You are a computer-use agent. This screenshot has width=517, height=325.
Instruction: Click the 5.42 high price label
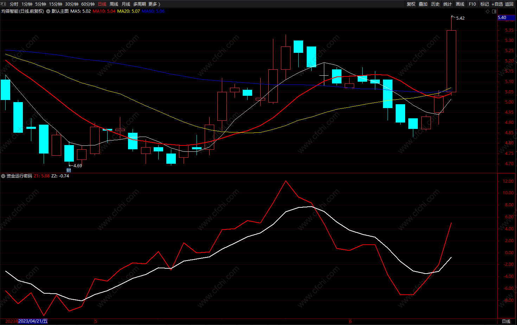coord(460,18)
